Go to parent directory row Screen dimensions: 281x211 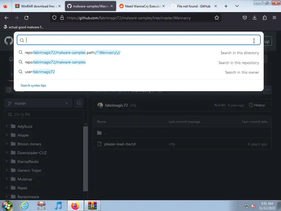[x=182, y=133]
